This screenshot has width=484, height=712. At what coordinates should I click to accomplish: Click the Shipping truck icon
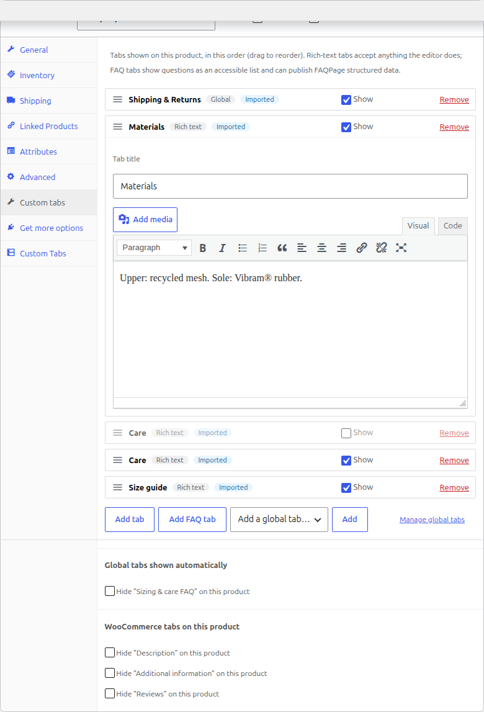coord(11,100)
